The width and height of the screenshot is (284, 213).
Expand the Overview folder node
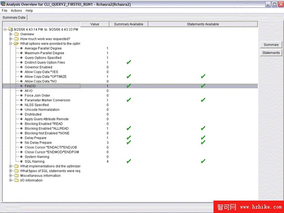10,34
